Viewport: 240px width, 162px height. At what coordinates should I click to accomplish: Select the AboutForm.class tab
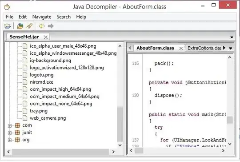coord(155,48)
